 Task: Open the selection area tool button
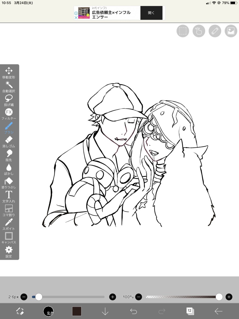coord(183,31)
